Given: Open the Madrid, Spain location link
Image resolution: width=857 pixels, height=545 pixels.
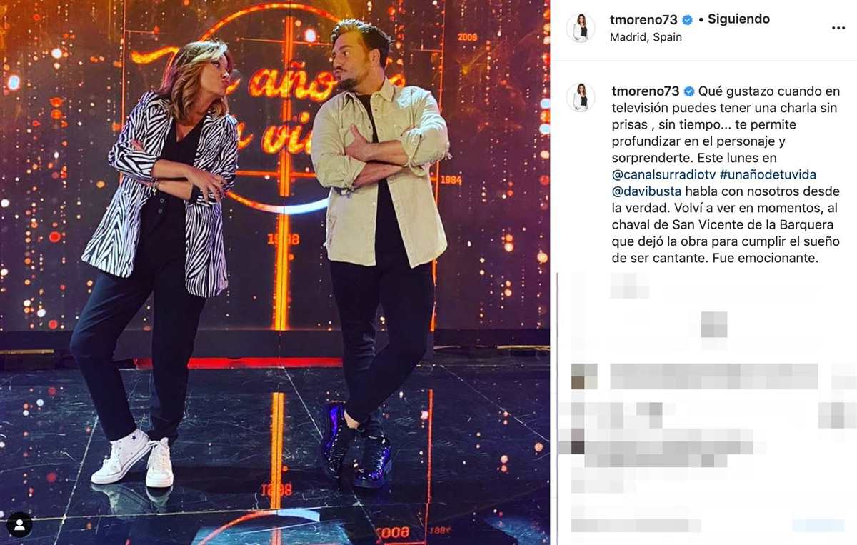Looking at the screenshot, I should click(646, 37).
